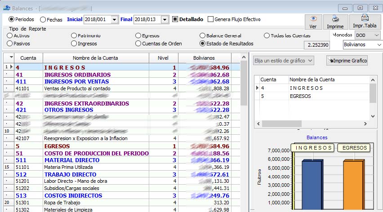Click main table scrollbar up arrow

pyautogui.click(x=244, y=57)
